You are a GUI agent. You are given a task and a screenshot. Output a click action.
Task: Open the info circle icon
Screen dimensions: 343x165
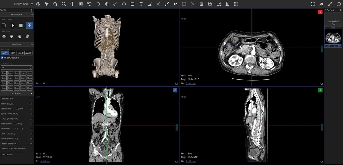339,4
